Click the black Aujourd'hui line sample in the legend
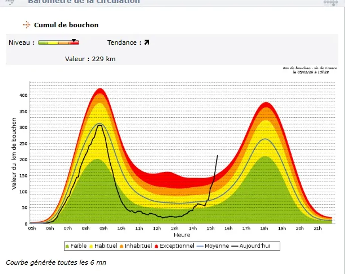 click(235, 246)
